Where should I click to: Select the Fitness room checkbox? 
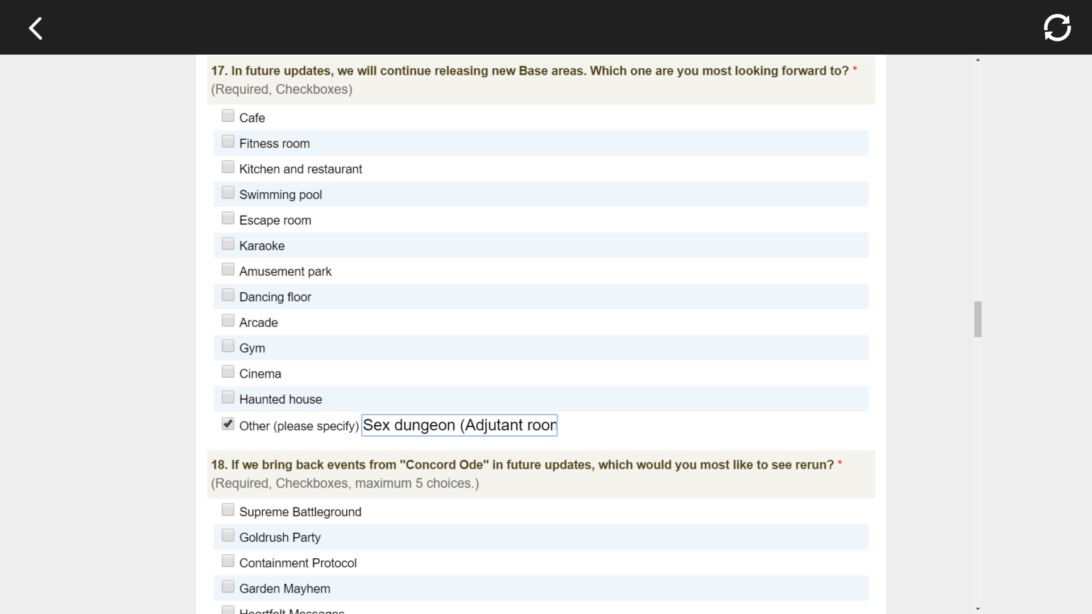pyautogui.click(x=228, y=142)
